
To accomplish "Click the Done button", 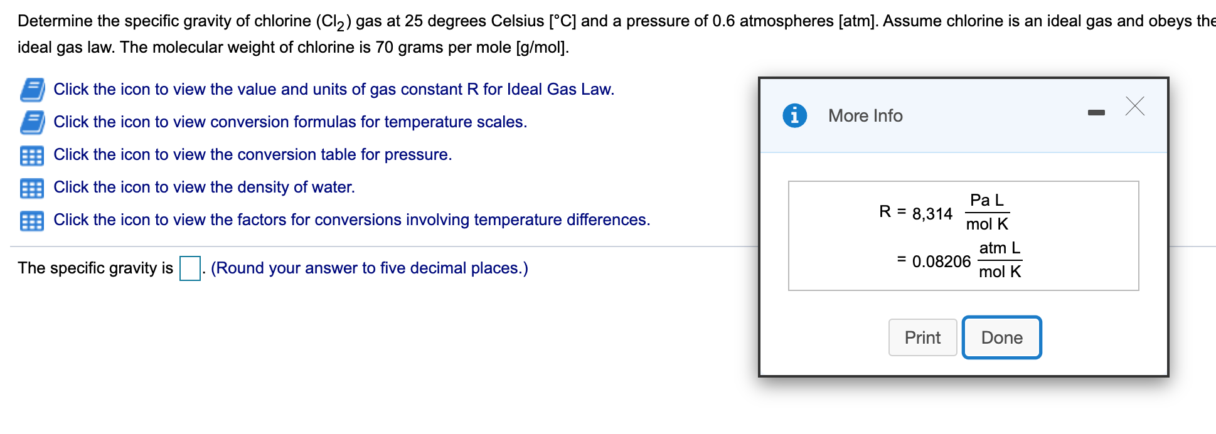I will (1001, 337).
